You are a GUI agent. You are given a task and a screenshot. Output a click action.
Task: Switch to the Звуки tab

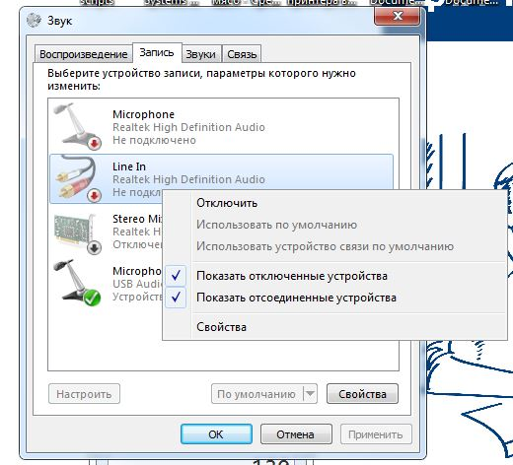pos(201,54)
